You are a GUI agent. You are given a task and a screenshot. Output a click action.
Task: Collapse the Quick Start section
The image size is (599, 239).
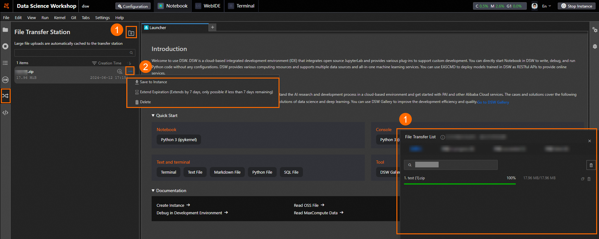point(164,115)
